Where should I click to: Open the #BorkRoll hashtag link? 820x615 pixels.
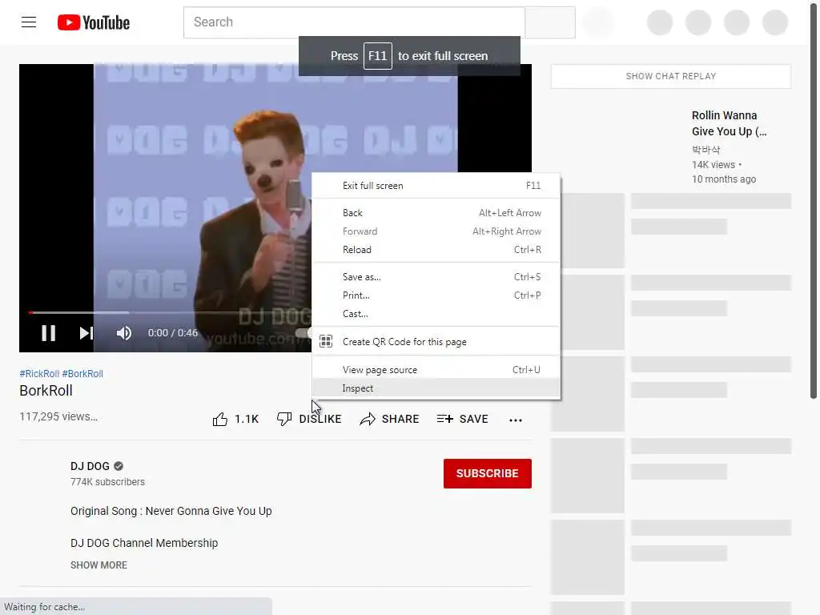point(82,373)
